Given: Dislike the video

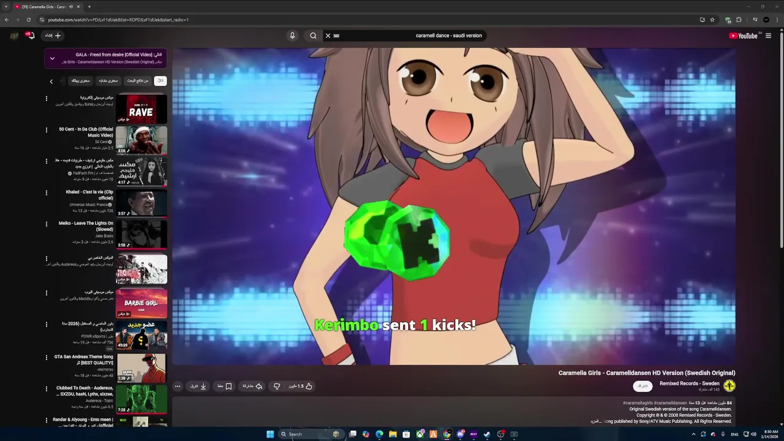Looking at the screenshot, I should click(x=277, y=386).
